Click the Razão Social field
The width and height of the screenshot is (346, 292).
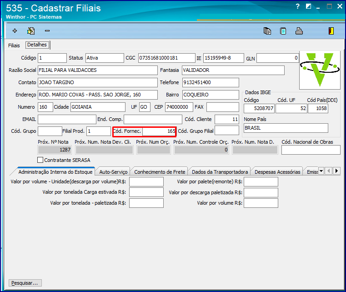point(98,70)
